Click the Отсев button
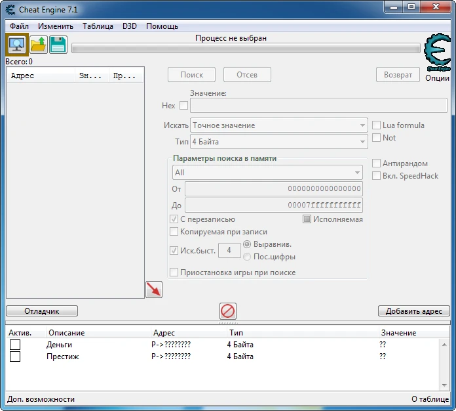 (x=247, y=75)
